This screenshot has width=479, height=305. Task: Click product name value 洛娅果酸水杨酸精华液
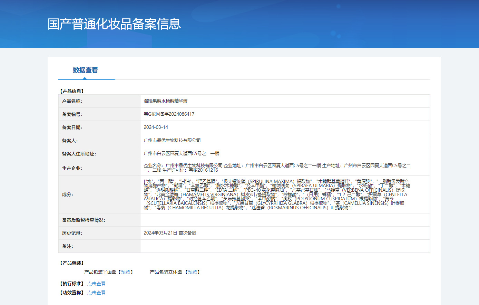coord(166,101)
